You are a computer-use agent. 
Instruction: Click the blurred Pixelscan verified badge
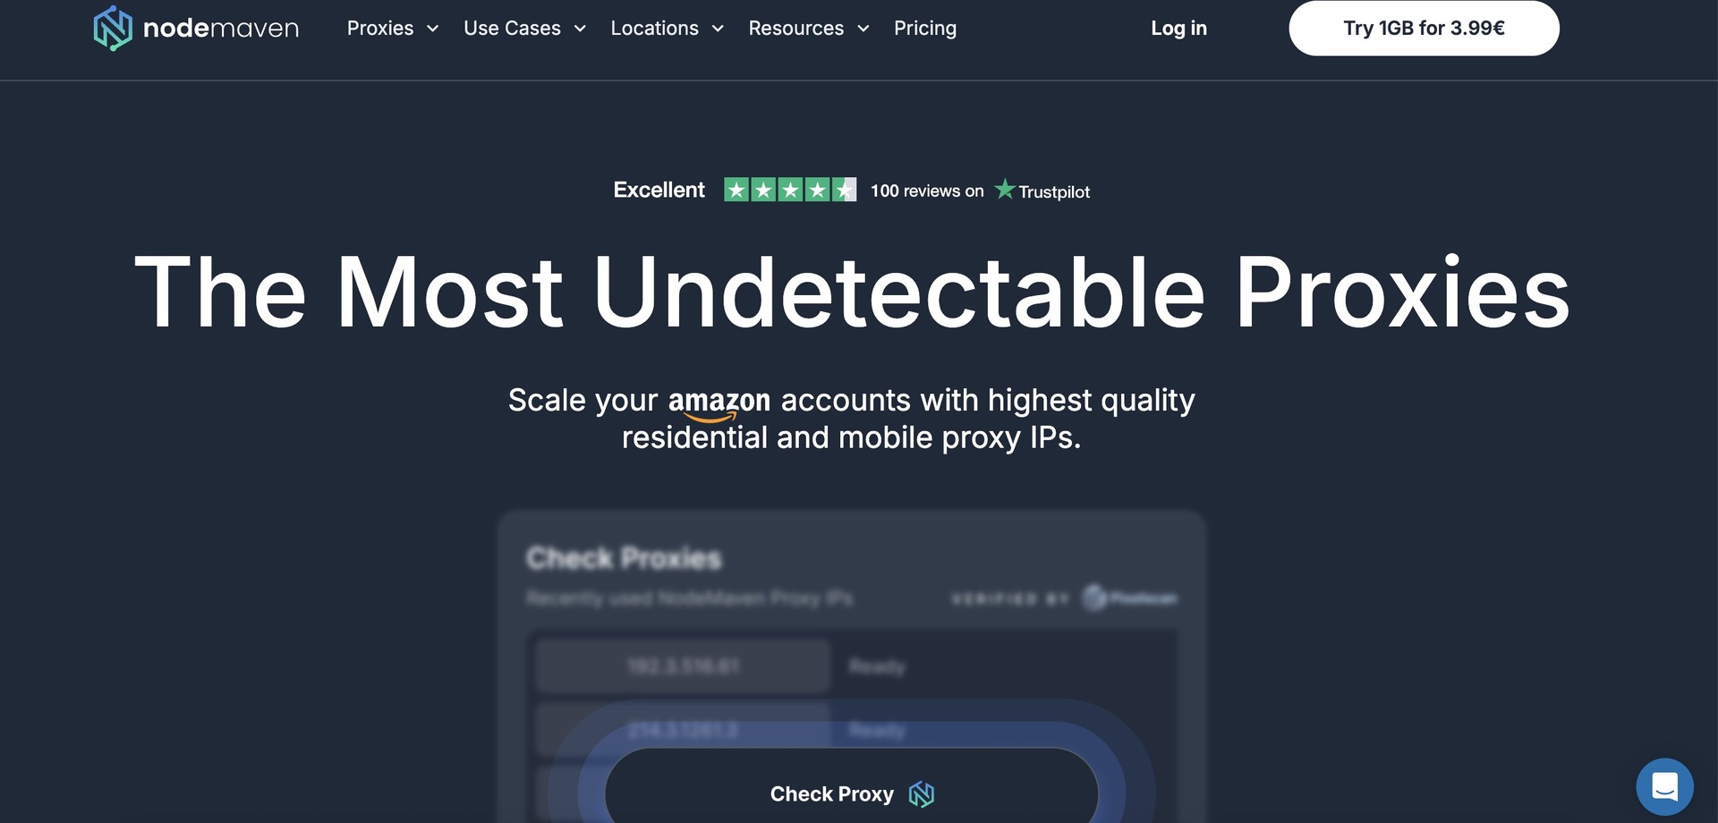click(1130, 598)
